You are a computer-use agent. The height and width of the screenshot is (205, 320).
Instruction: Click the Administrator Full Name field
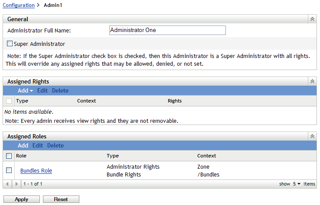point(167,30)
